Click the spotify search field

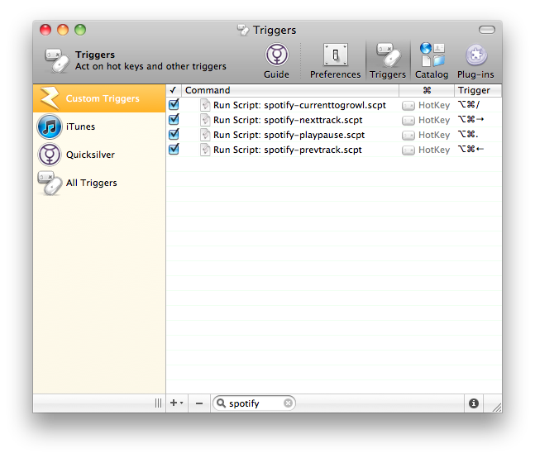point(254,403)
